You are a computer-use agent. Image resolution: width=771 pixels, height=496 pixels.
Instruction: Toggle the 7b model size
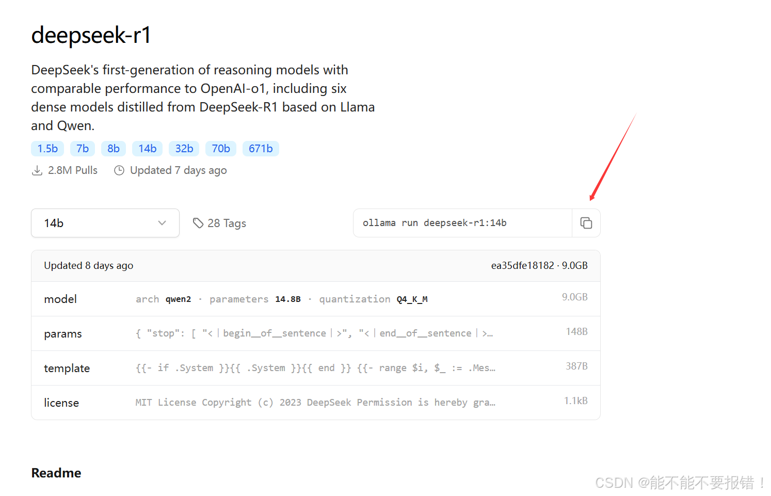(x=82, y=148)
